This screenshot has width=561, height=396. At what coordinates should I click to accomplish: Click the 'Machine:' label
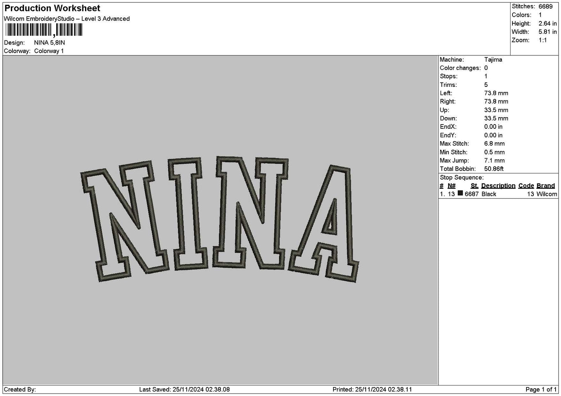(452, 60)
